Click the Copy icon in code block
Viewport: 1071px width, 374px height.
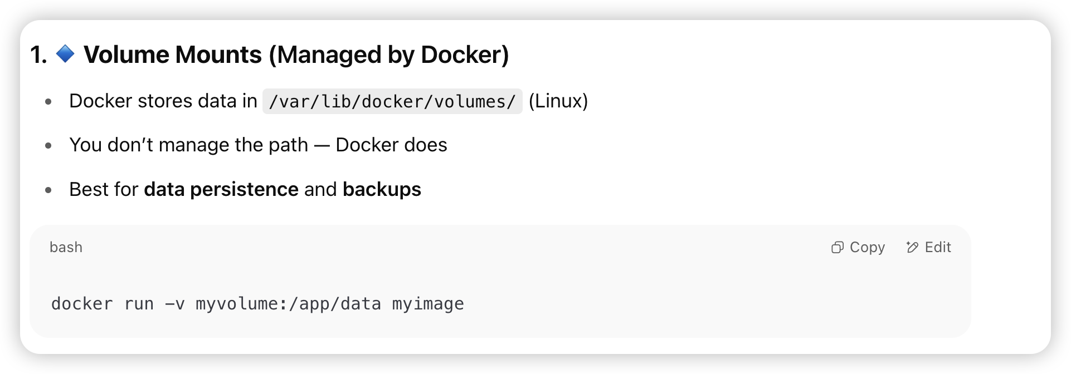click(837, 248)
